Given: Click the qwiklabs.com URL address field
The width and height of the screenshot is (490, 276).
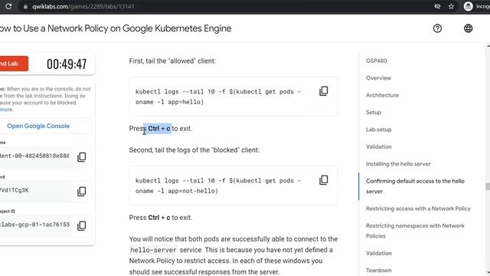Looking at the screenshot, I should pyautogui.click(x=83, y=7).
